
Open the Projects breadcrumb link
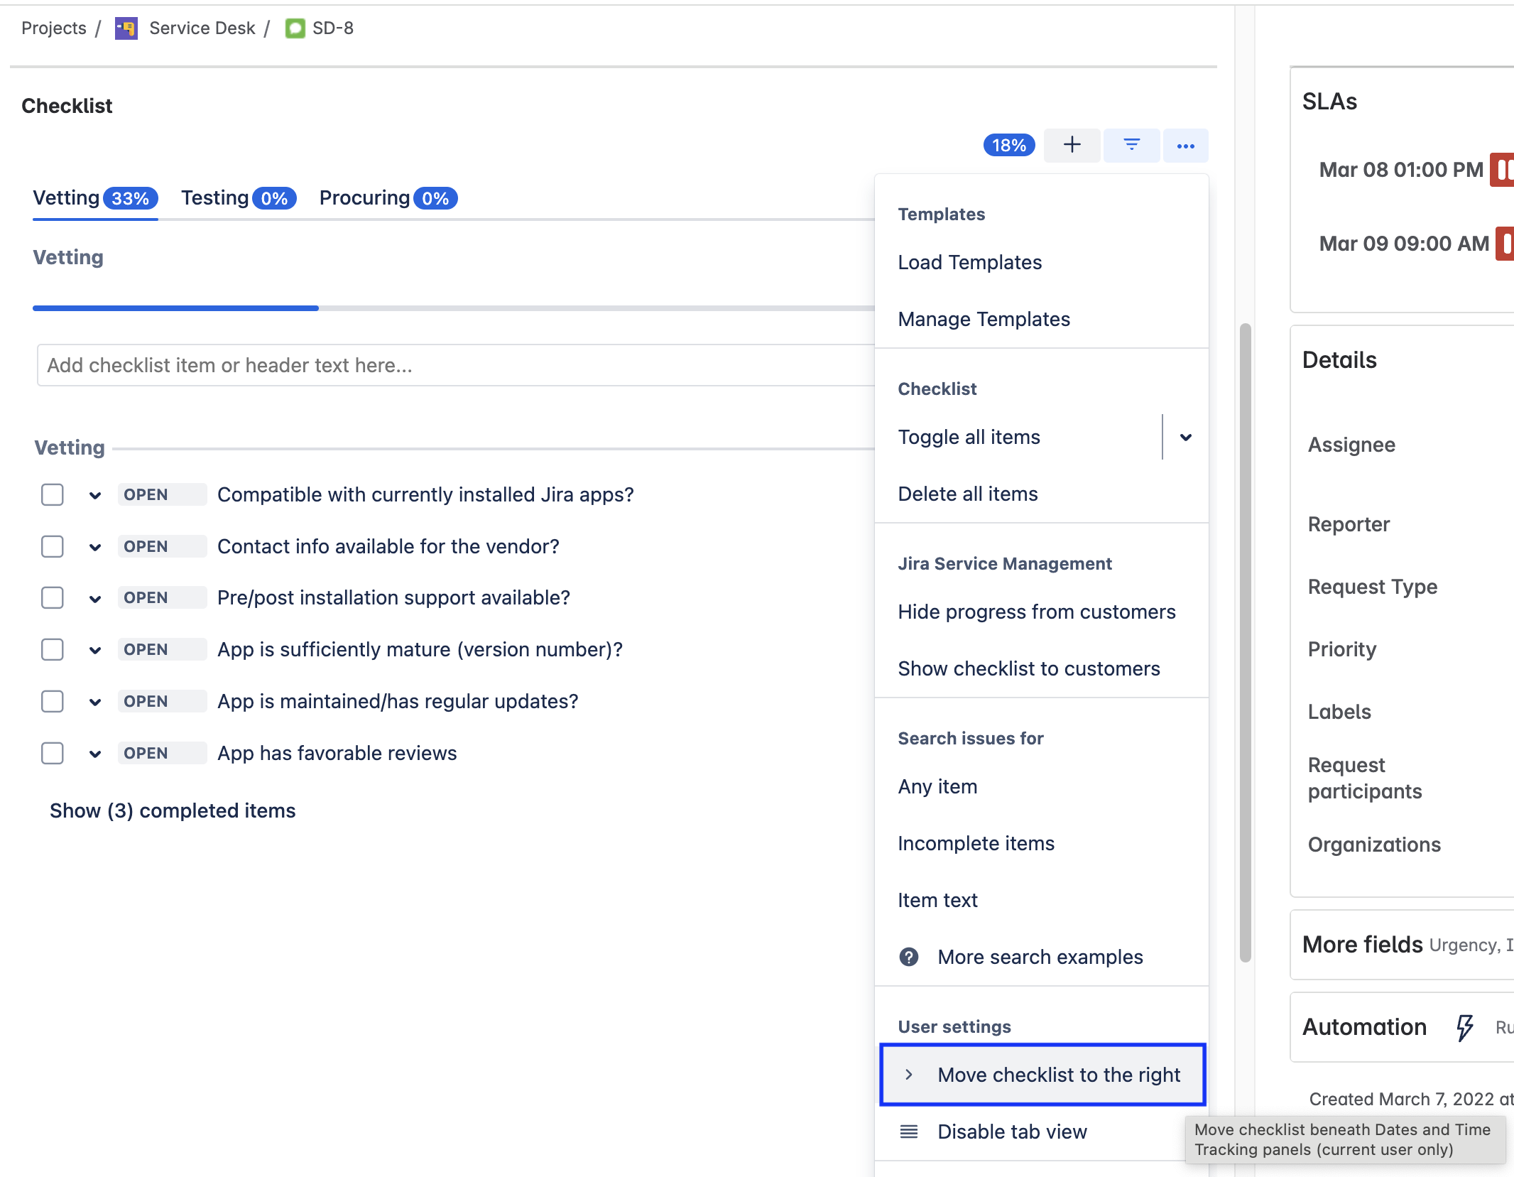pos(53,28)
